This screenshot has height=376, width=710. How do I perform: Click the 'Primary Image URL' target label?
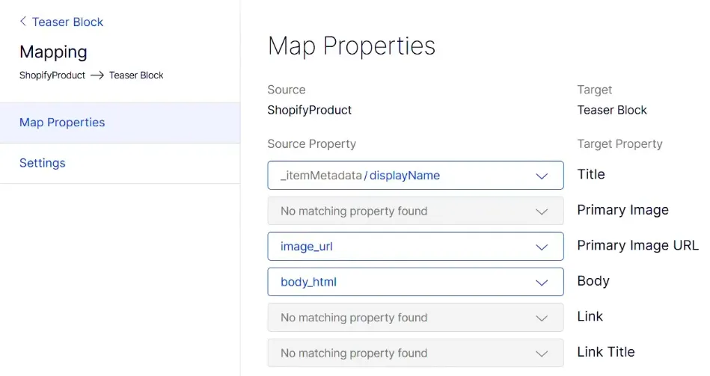coord(637,245)
